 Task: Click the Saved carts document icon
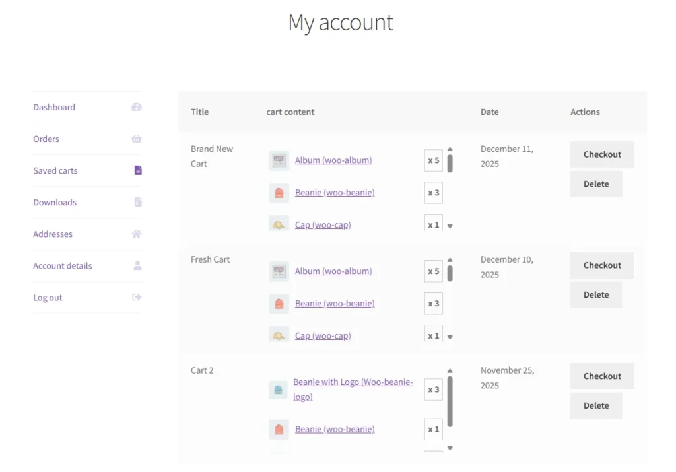point(136,170)
